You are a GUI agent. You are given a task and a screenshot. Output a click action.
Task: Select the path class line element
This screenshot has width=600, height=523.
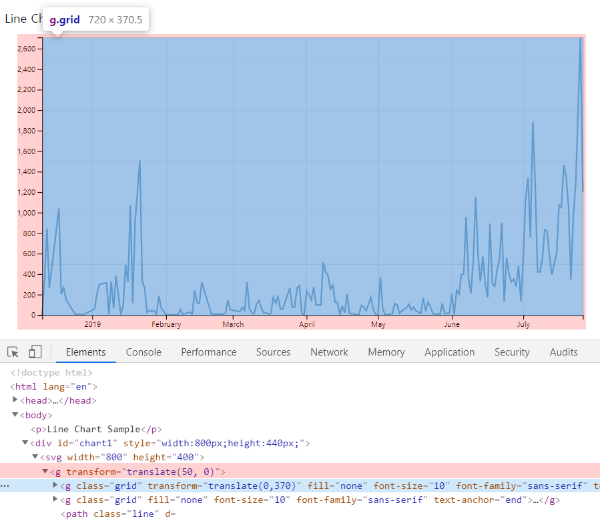118,514
